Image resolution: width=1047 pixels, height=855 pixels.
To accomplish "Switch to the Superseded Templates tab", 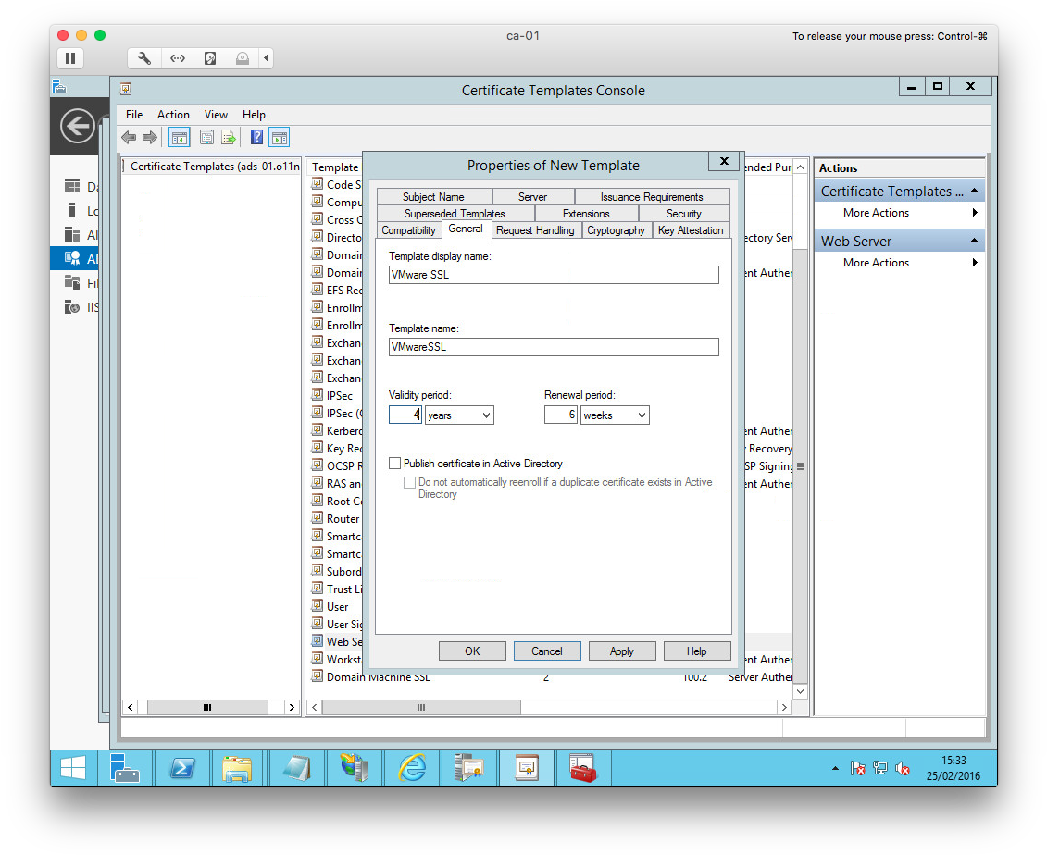I will click(455, 214).
